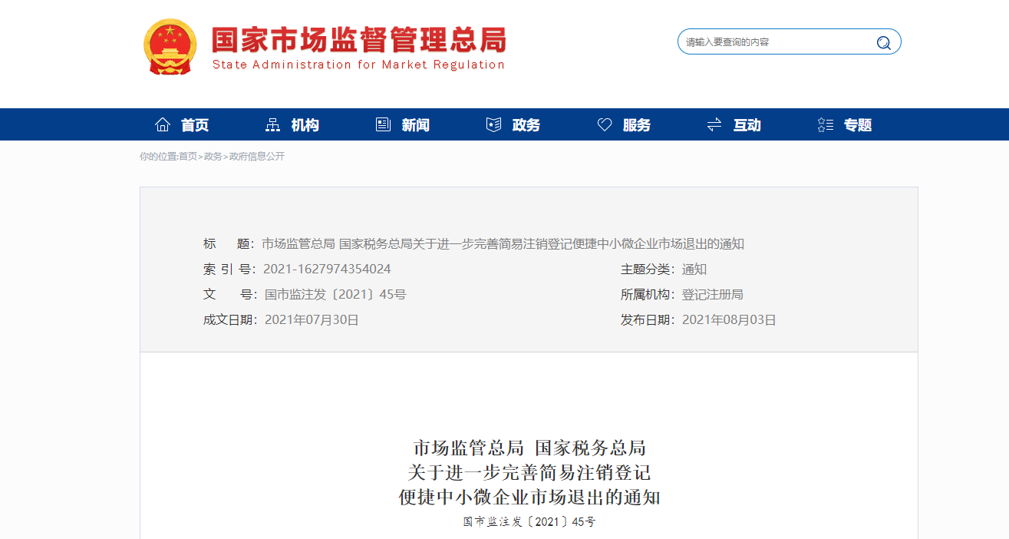Click the search magnifier icon
This screenshot has height=539, width=1009.
click(884, 42)
